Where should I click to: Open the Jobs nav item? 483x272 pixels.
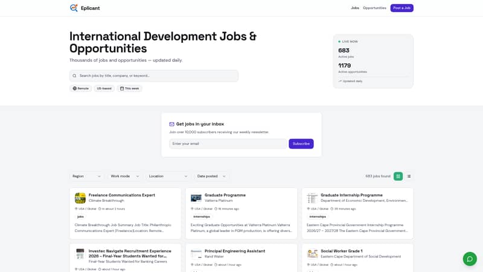(x=355, y=8)
